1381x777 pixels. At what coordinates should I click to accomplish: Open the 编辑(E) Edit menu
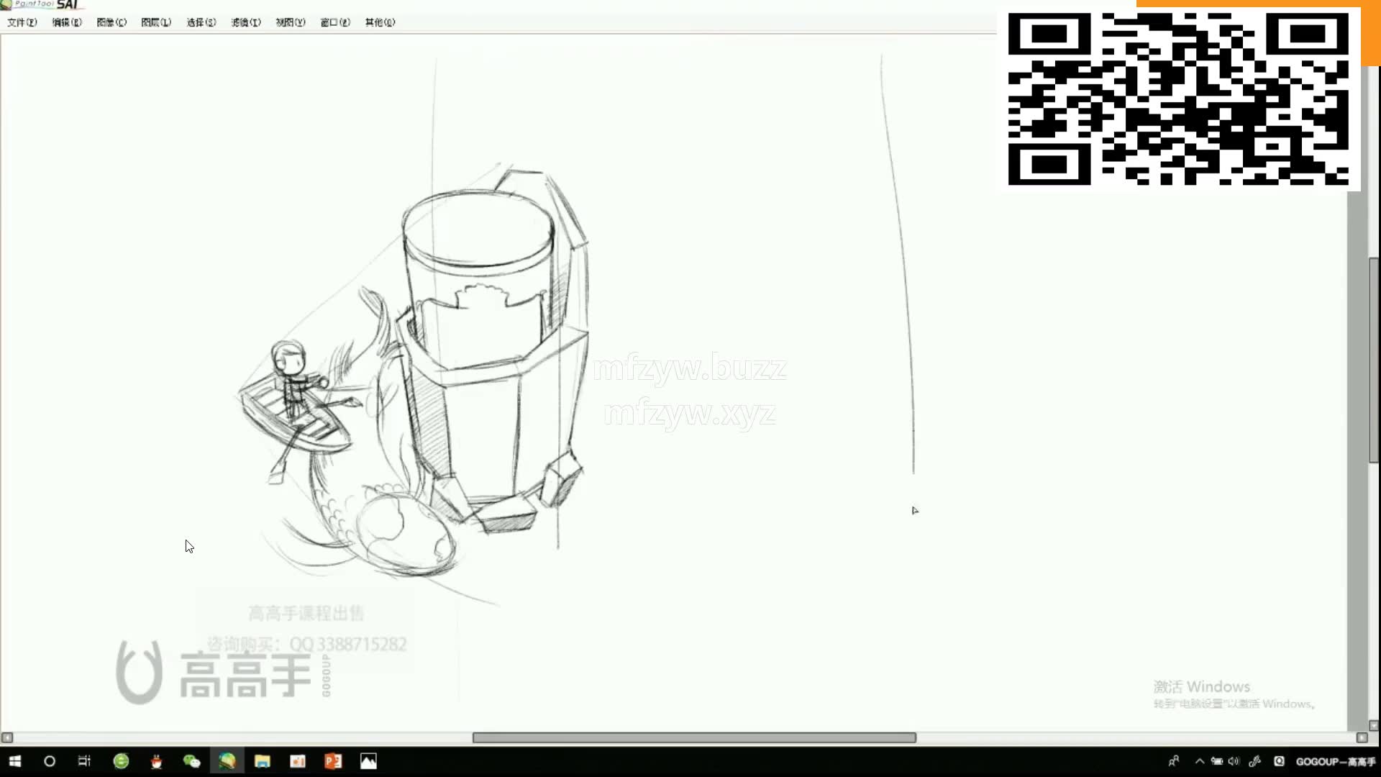(66, 22)
